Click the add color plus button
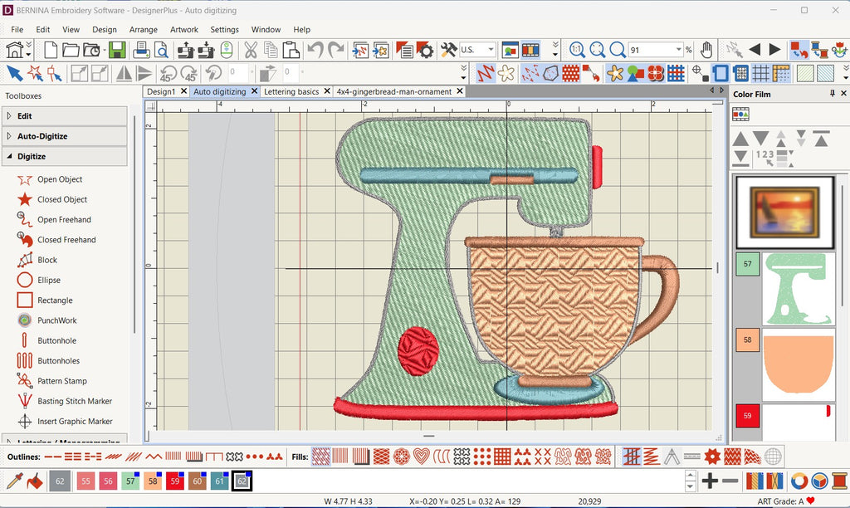 coord(710,481)
